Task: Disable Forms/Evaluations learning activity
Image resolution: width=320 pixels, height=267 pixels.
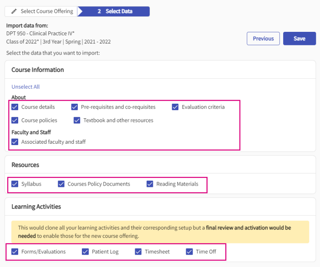Action: [15, 252]
